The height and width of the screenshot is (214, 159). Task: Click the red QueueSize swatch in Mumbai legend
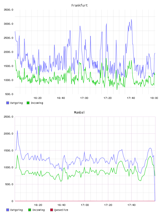pos(52,210)
